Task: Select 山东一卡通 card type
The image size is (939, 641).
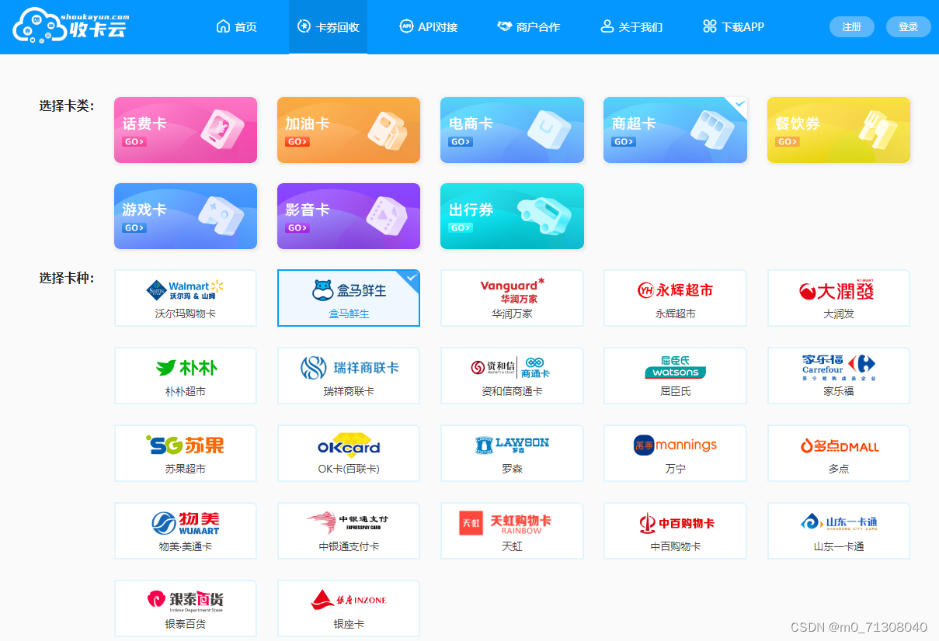Action: coord(839,531)
